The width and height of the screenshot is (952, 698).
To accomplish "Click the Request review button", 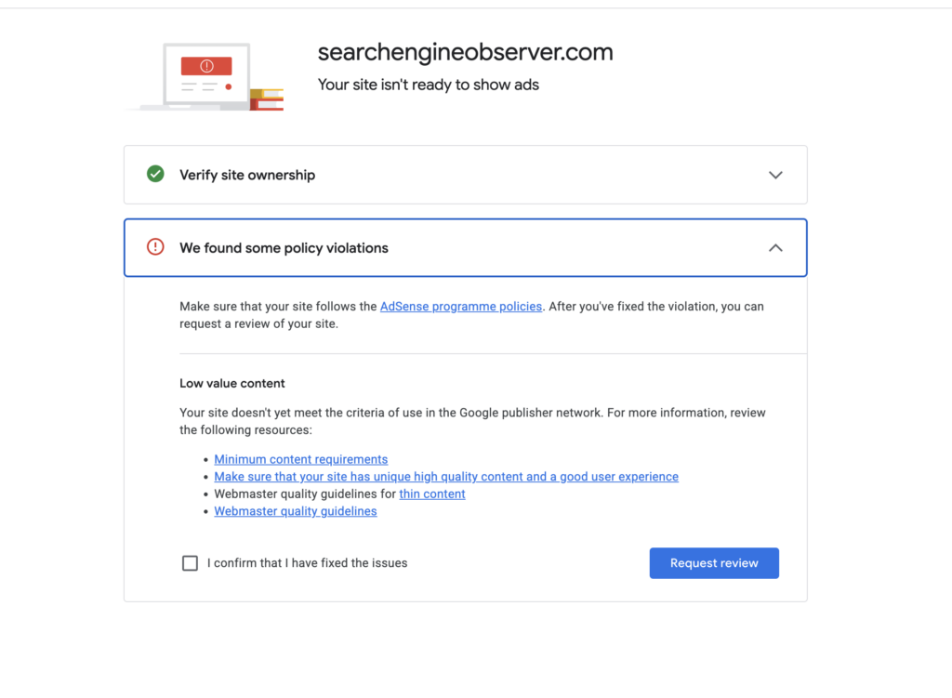I will [714, 563].
